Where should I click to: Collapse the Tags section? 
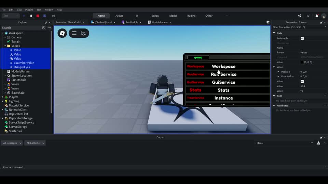pyautogui.click(x=274, y=96)
